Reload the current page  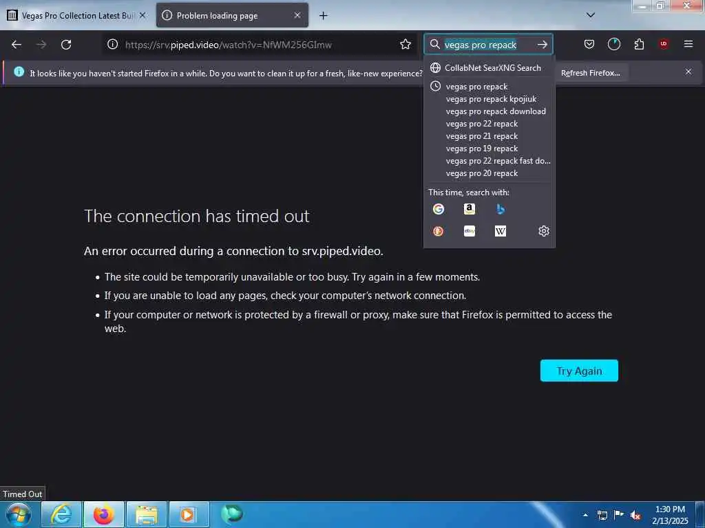(x=66, y=45)
